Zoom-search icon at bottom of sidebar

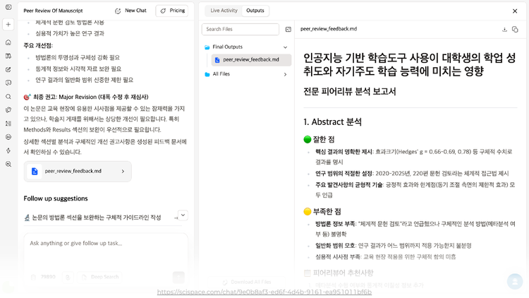8,165
